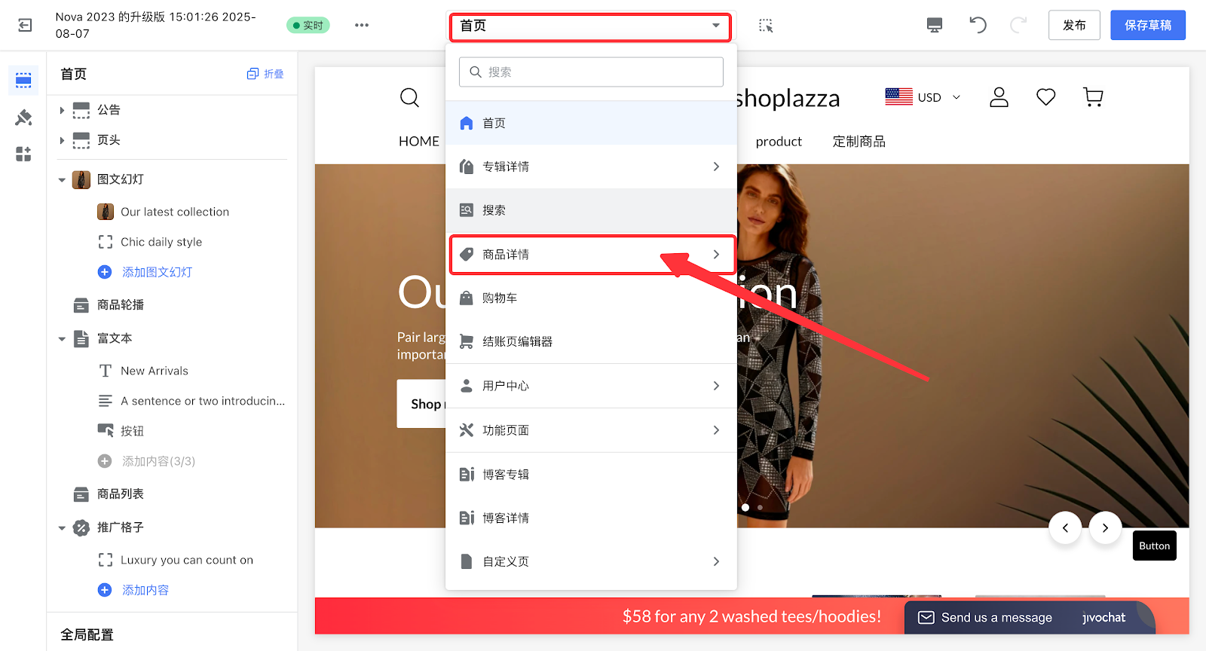1206x651 pixels.
Task: Expand the 公告 section in the tree
Action: coord(62,111)
